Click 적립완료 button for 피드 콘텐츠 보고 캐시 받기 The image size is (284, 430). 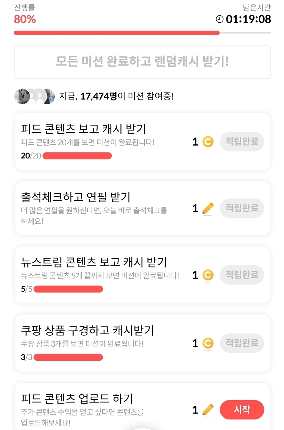click(x=242, y=141)
